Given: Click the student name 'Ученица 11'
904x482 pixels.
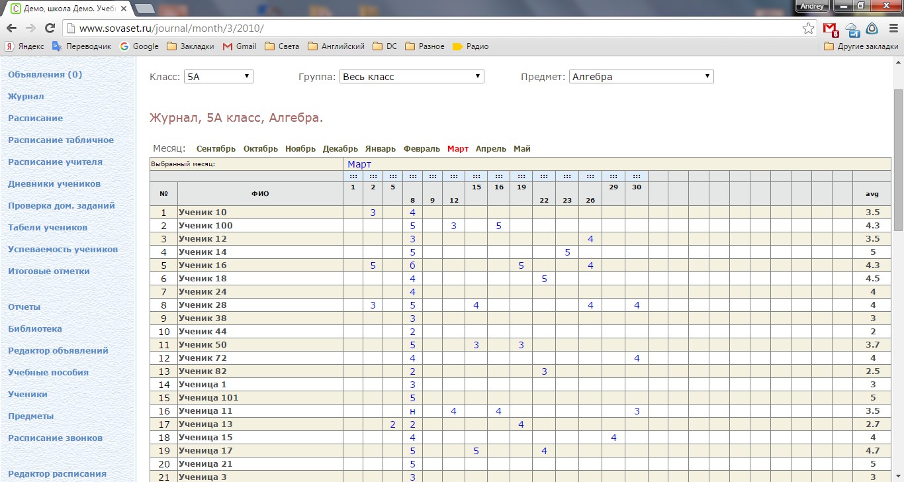Looking at the screenshot, I should point(205,411).
